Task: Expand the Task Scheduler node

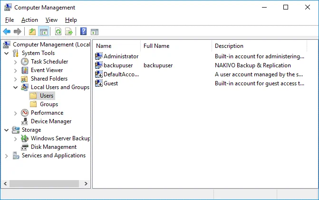Action: coord(16,62)
